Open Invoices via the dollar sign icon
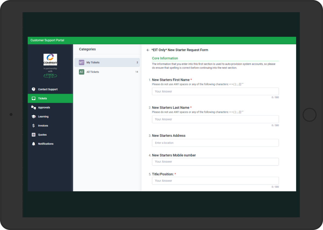 click(x=34, y=126)
